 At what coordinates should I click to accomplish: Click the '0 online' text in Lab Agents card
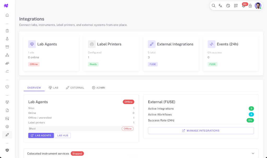coord(34,57)
